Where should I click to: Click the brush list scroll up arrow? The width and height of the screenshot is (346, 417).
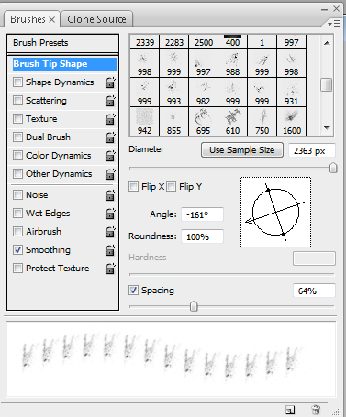(x=327, y=43)
